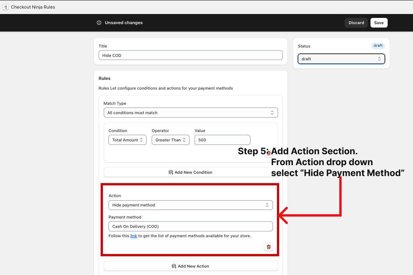Open the payment methods list link
The height and width of the screenshot is (275, 413).
coord(133,236)
